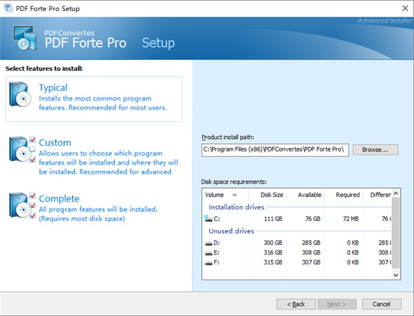
Task: Click the disk list vertical scrollbar thumb
Action: click(x=395, y=233)
